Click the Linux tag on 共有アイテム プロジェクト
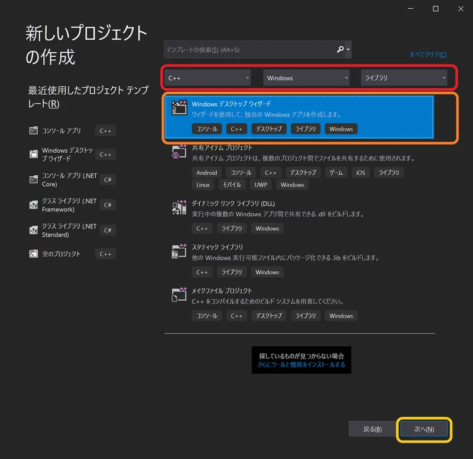Viewport: 473px width, 459px height. pyautogui.click(x=203, y=185)
